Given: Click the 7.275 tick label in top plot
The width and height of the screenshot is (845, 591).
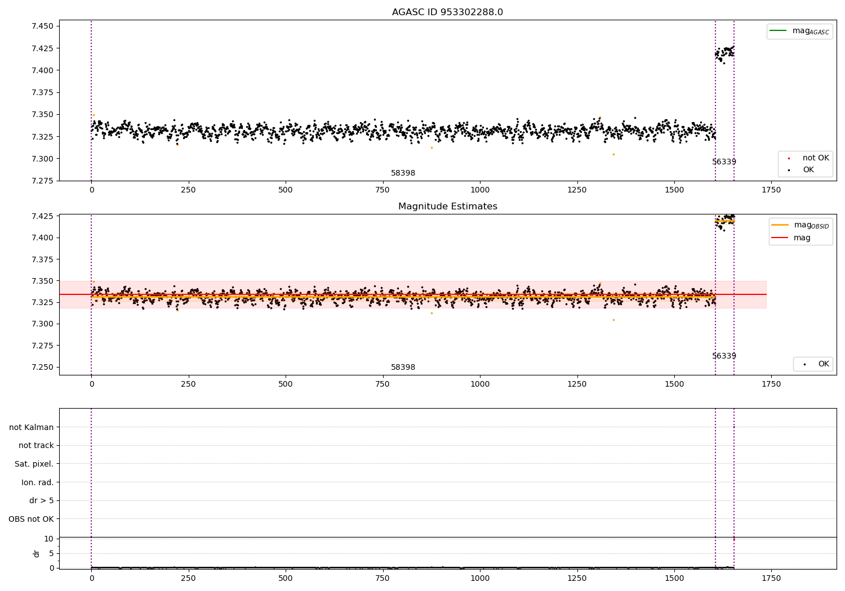Looking at the screenshot, I should pos(42,181).
